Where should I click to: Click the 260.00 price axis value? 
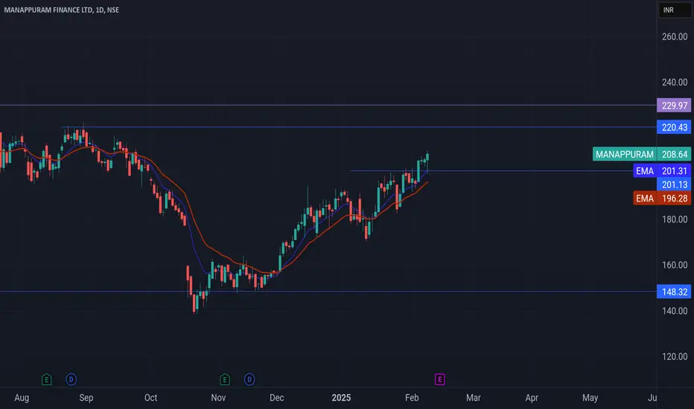point(675,36)
